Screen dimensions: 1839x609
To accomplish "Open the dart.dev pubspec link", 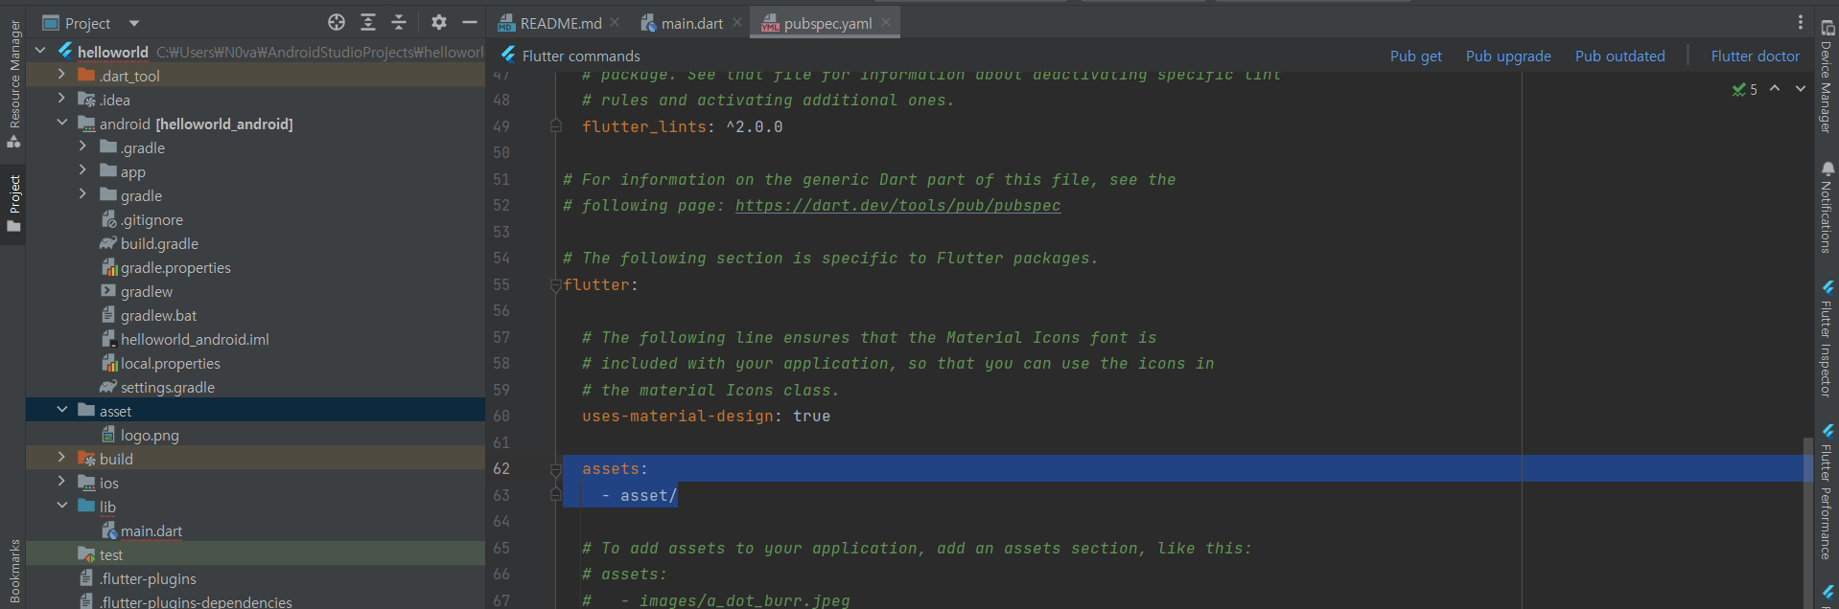I will pyautogui.click(x=897, y=205).
